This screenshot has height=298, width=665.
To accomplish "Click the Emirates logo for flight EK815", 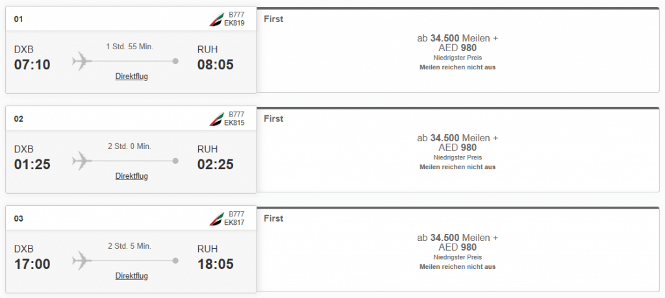I will [216, 119].
